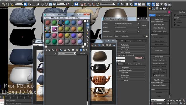Switch to Render Elements tab
The width and height of the screenshot is (186, 105).
click(140, 41)
